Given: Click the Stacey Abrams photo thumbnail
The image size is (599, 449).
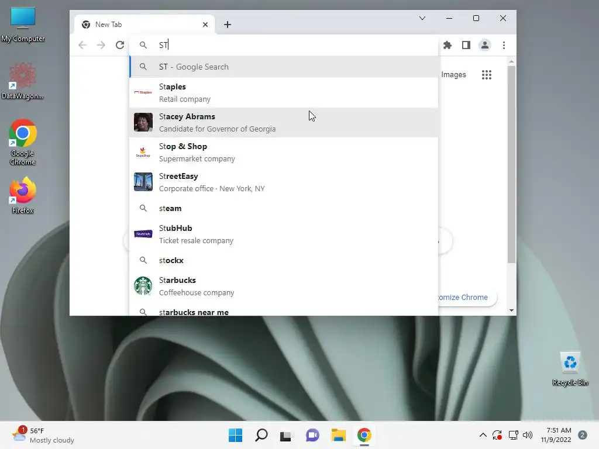Looking at the screenshot, I should pyautogui.click(x=143, y=122).
